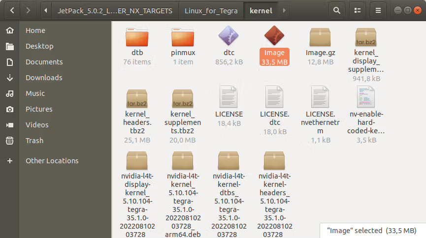Select nvidia-l4t-kernel-headers package icon
This screenshot has width=426, height=238.
tap(274, 160)
